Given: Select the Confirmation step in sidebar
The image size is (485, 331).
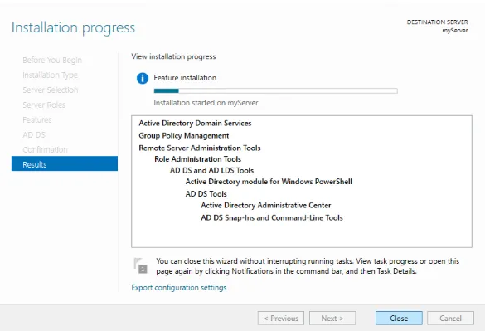Looking at the screenshot, I should point(45,149).
